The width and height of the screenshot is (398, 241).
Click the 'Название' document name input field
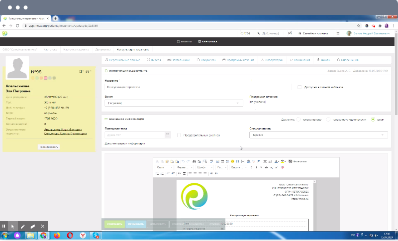click(x=198, y=87)
